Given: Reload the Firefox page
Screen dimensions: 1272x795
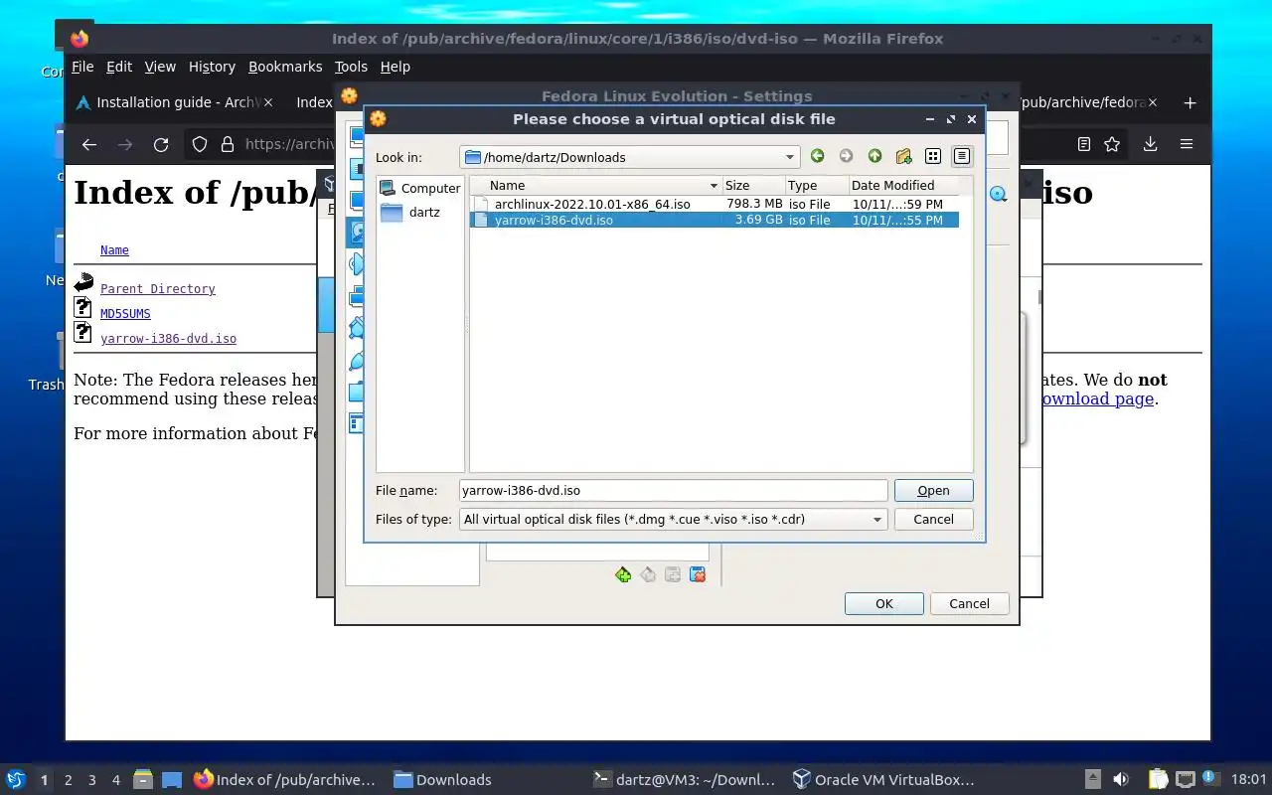Looking at the screenshot, I should point(161,144).
